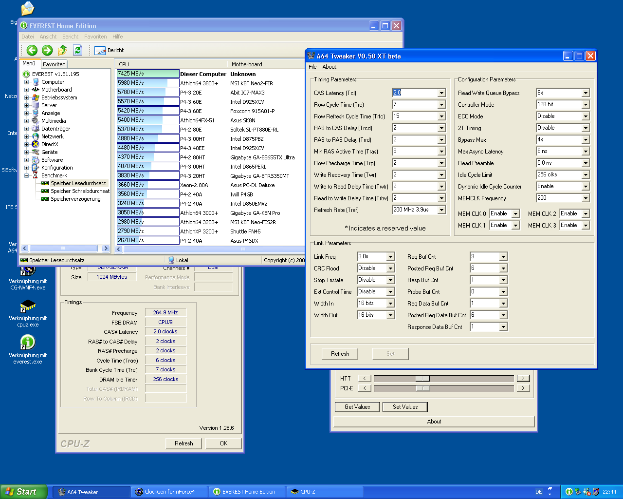Open the Bericht report toolbar button
Screen dimensions: 623x499
coord(110,50)
